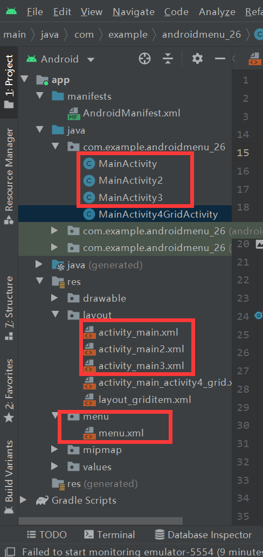Hide the project panel with minus icon

[x=220, y=59]
